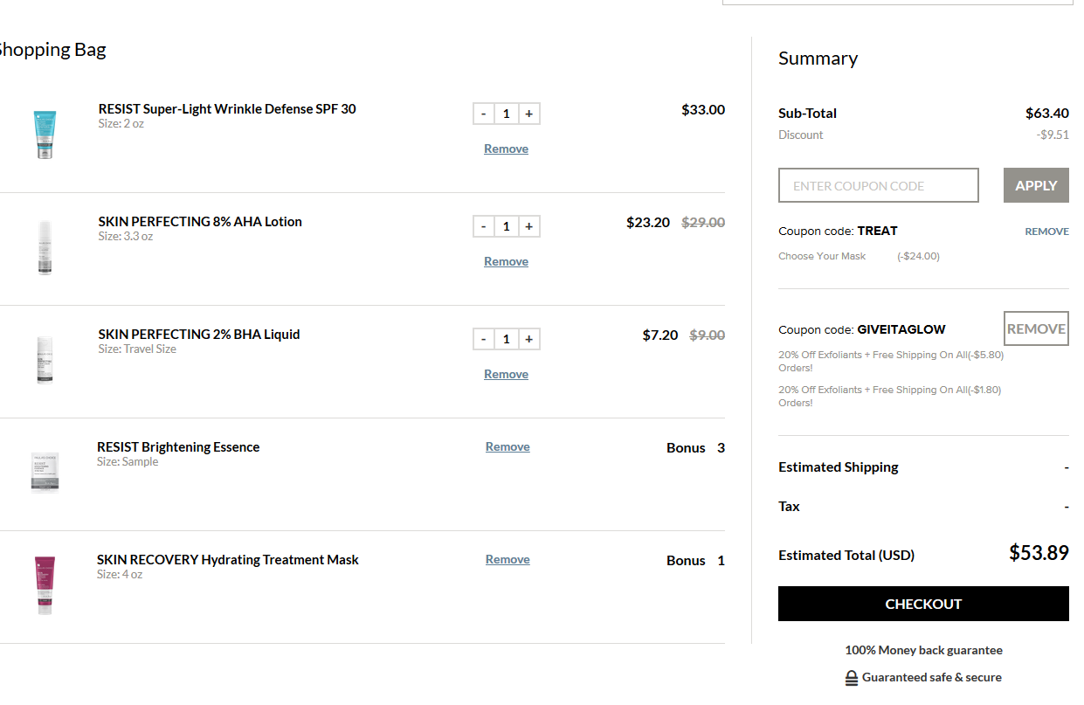Open the Wrinkle Defense SPF 30 product thumbnail
The height and width of the screenshot is (705, 1084).
[x=45, y=135]
